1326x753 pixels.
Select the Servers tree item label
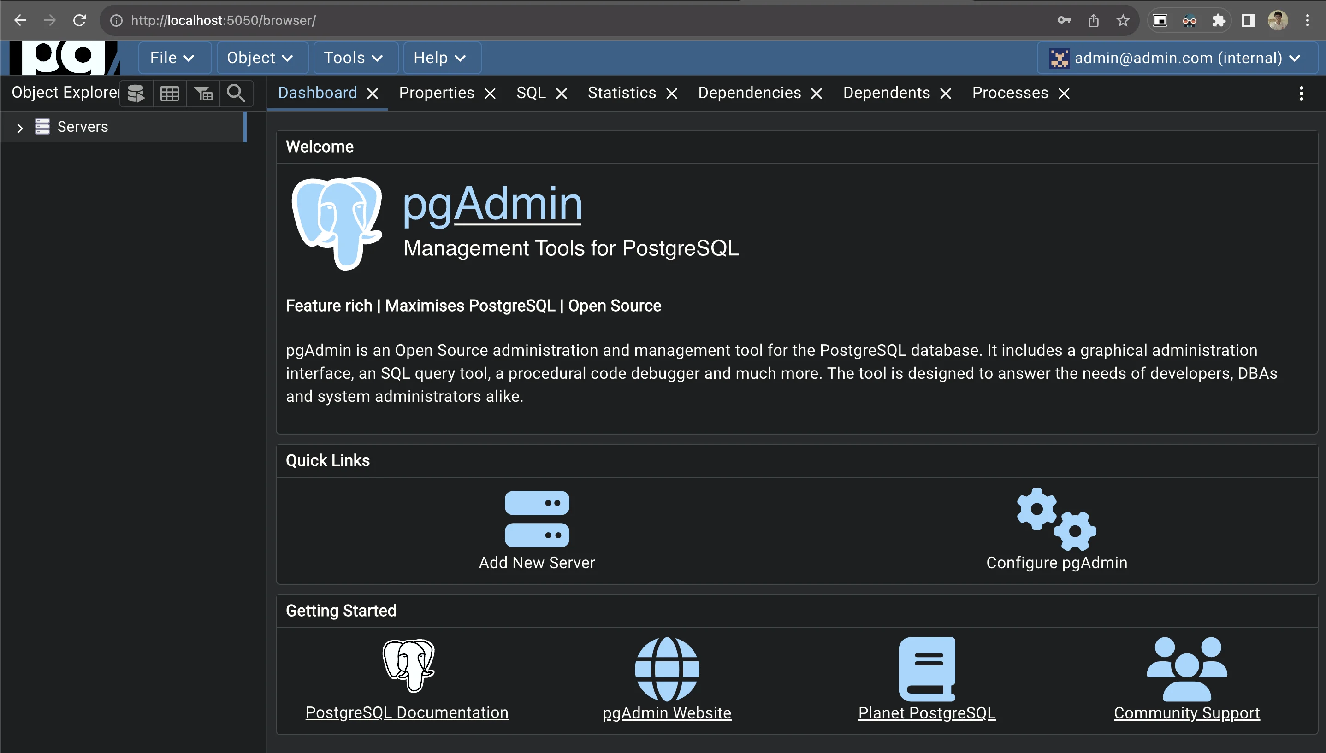point(83,127)
